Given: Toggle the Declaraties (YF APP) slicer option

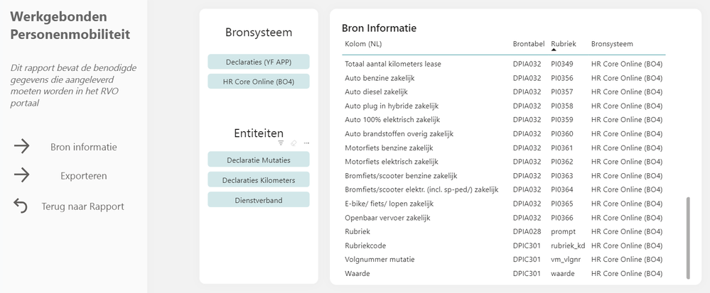Looking at the screenshot, I should pos(259,62).
